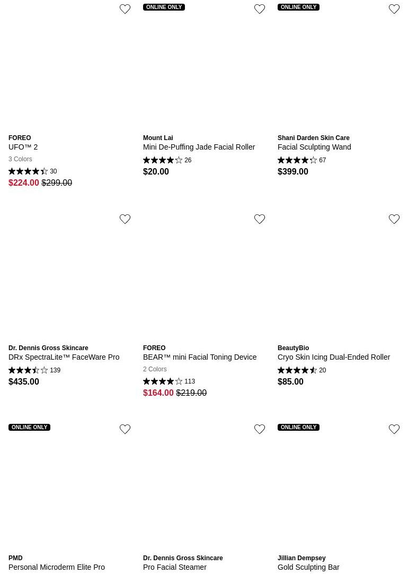Open the Gold Sculpting Bar product link
Screen dimensions: 408x574
(x=308, y=567)
